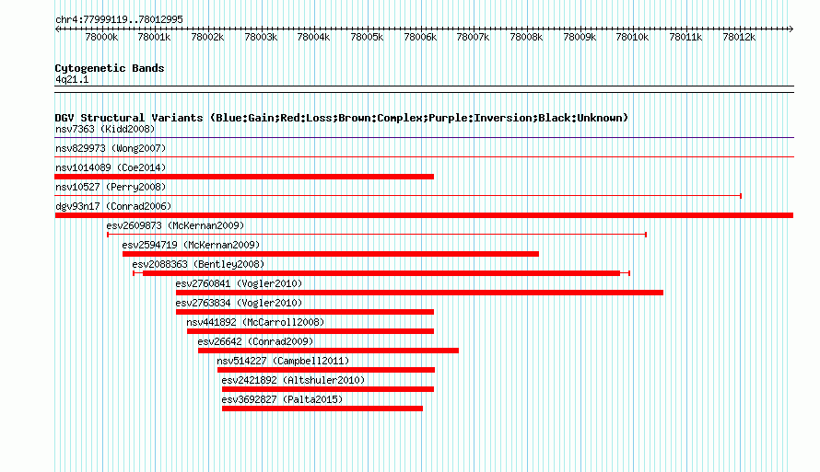
Task: Click the nsv829973 (Wong2007) variant label
Action: [x=111, y=148]
